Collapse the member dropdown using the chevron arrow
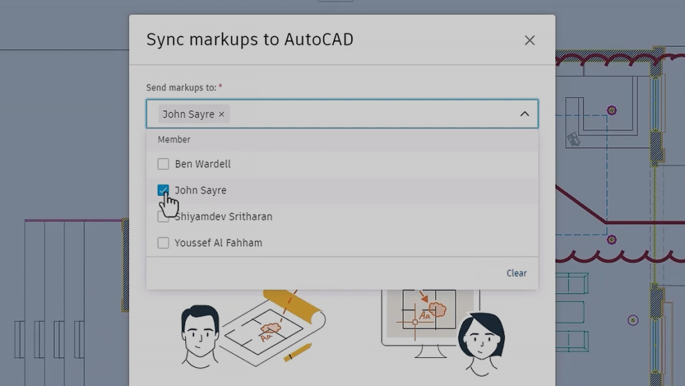Screen dimensions: 685x386 [524, 114]
